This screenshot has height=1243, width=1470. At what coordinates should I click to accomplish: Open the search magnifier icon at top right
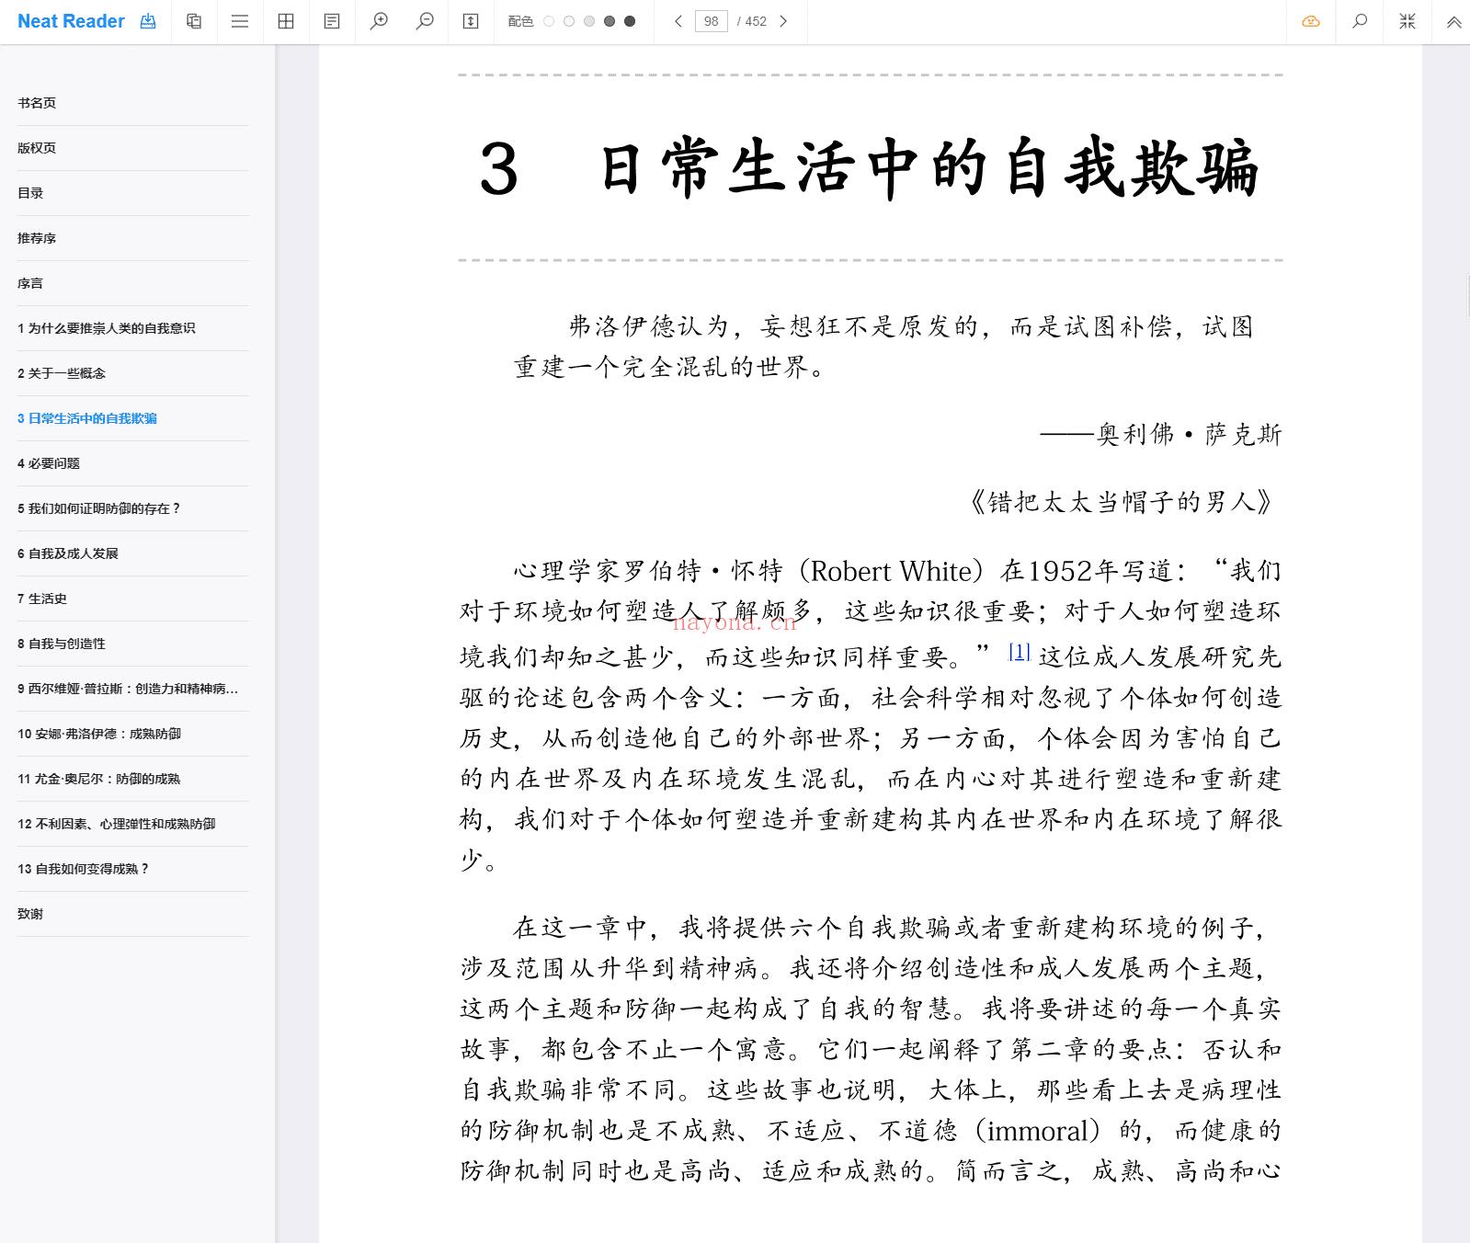[1360, 21]
